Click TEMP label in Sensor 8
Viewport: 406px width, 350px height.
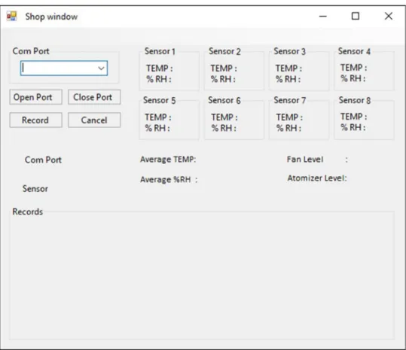tap(354, 117)
